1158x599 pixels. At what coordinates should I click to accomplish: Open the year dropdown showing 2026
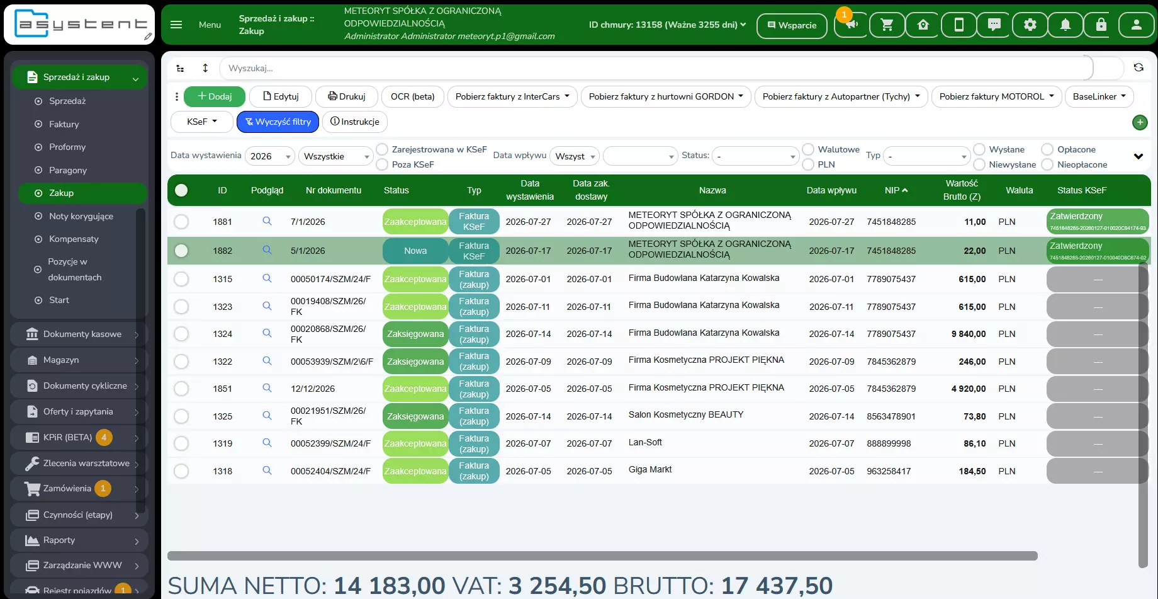tap(270, 156)
